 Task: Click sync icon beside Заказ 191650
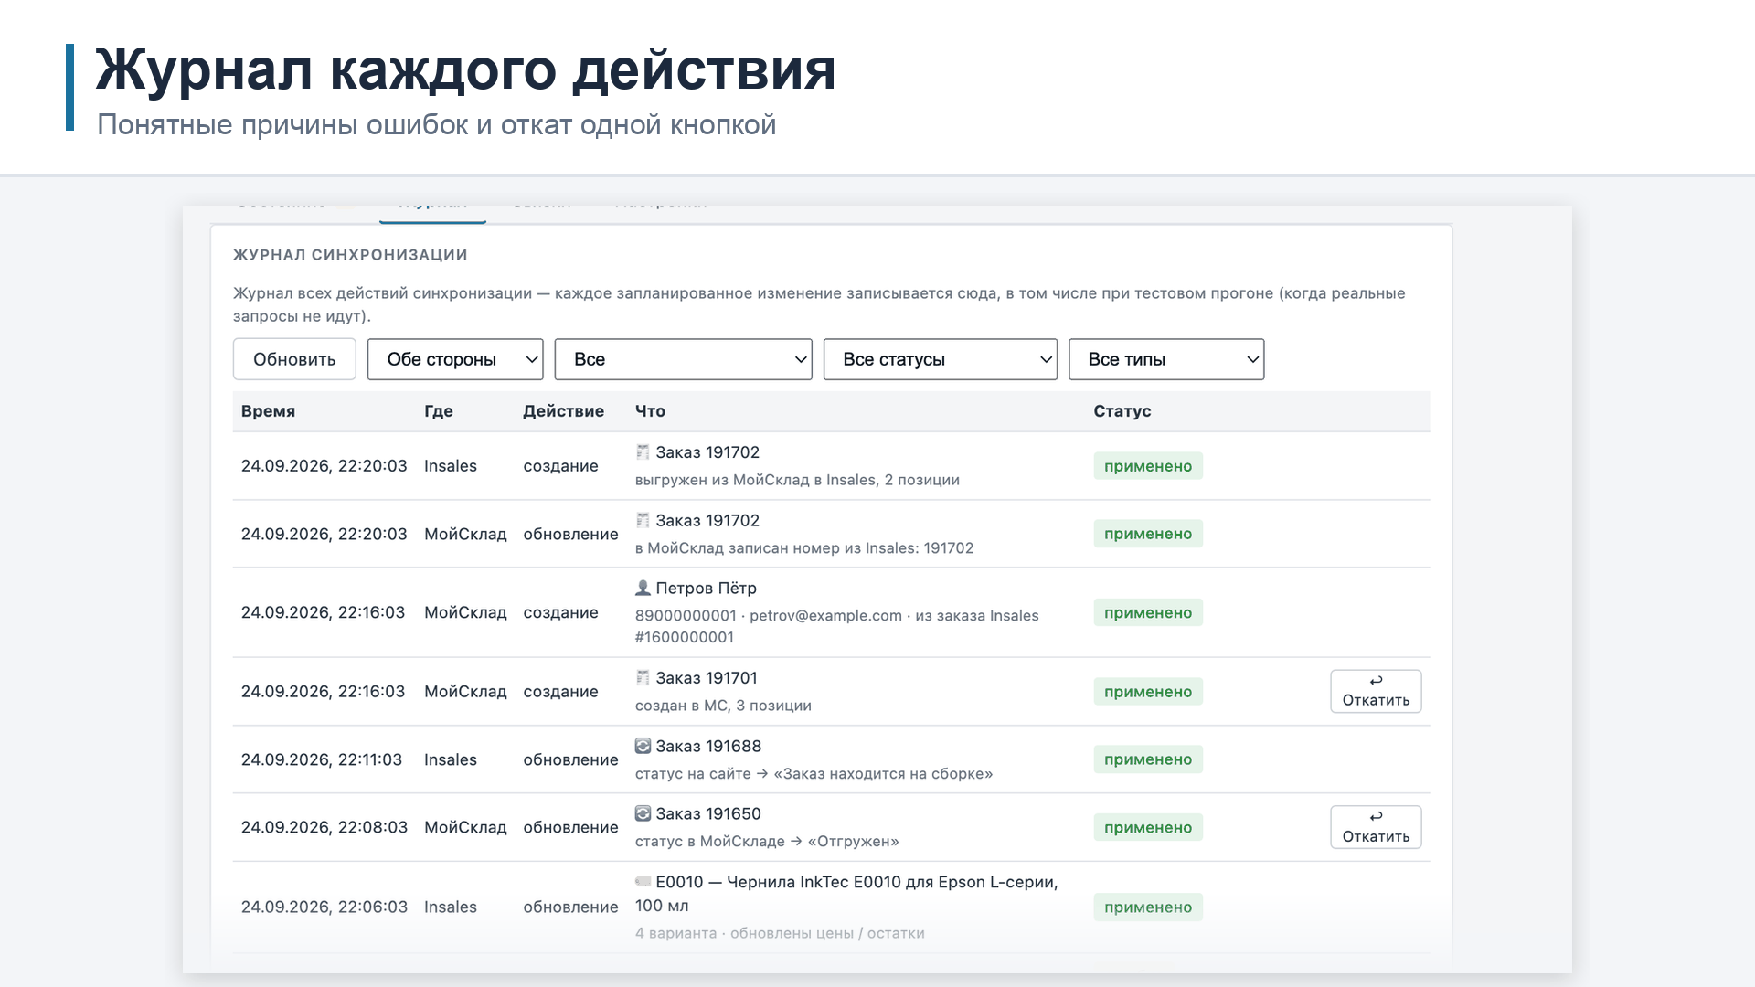pos(643,813)
